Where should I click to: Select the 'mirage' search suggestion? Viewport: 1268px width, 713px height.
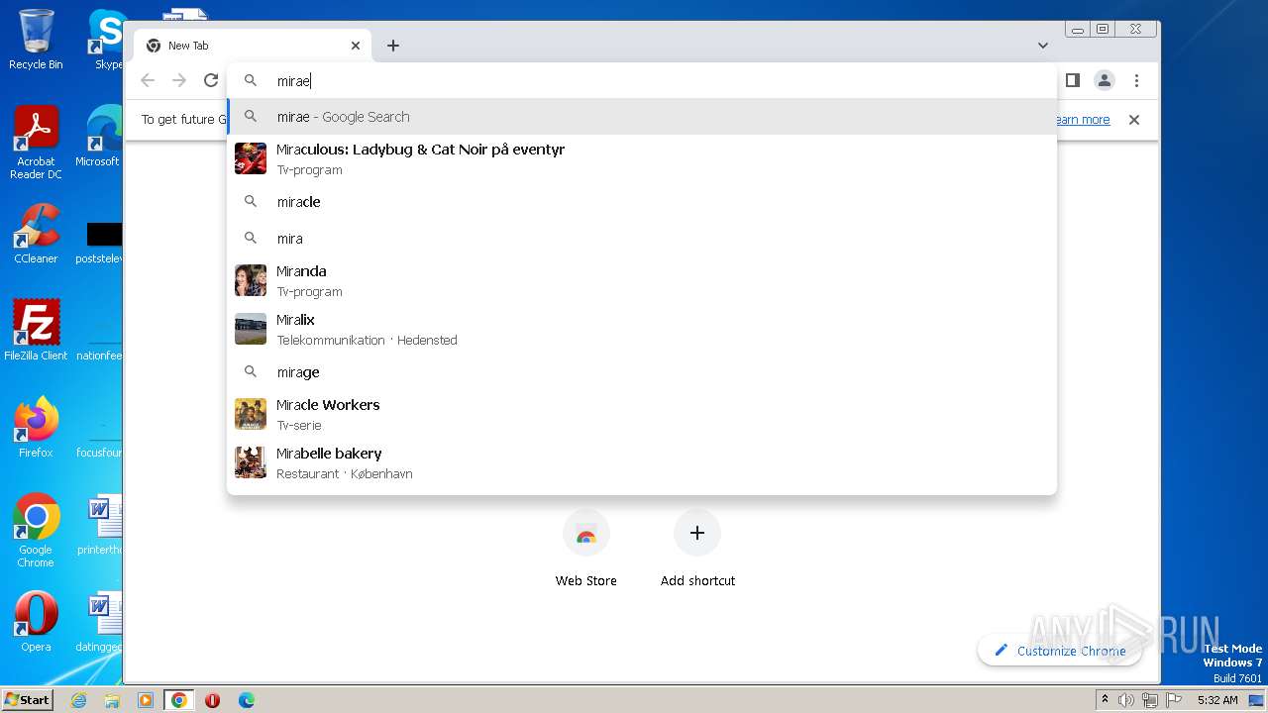[642, 372]
